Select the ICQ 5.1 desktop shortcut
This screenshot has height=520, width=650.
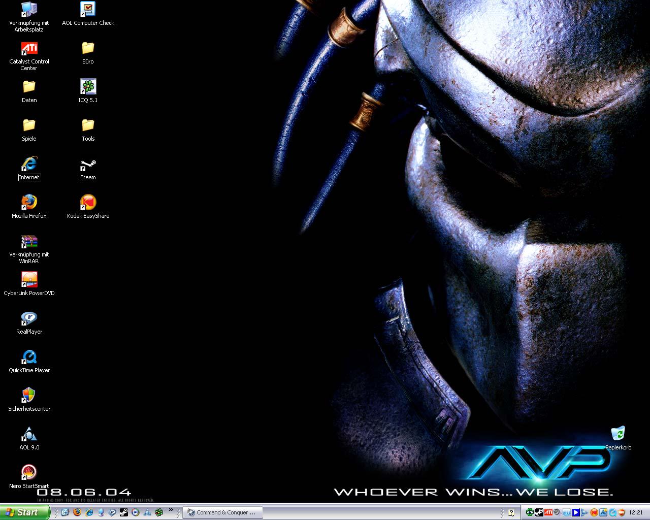click(x=88, y=87)
